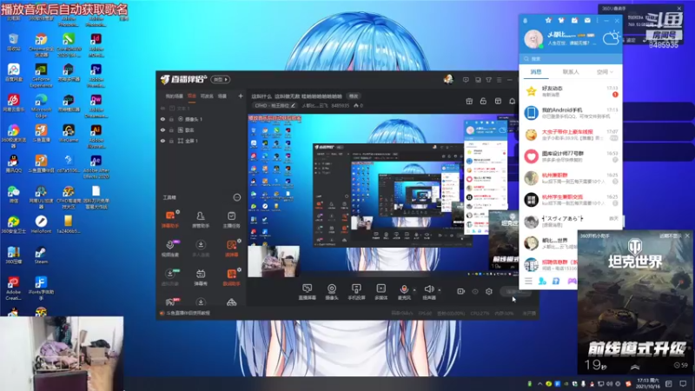The height and width of the screenshot is (391, 695).
Task: Add a new scene with plus button
Action: tap(241, 96)
